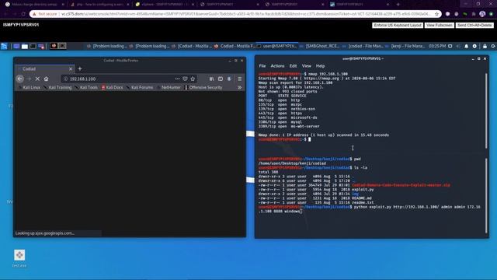Click show desktop icon in Kali panel

(16, 46)
